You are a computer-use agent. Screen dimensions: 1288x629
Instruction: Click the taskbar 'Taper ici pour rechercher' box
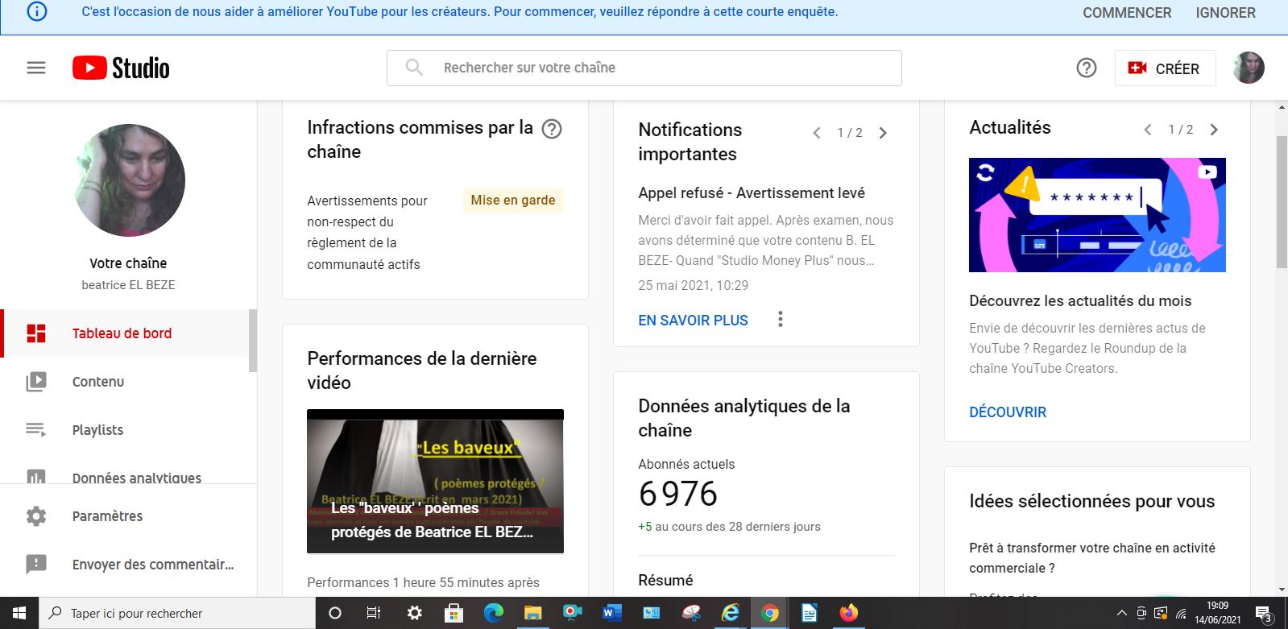[x=177, y=613]
